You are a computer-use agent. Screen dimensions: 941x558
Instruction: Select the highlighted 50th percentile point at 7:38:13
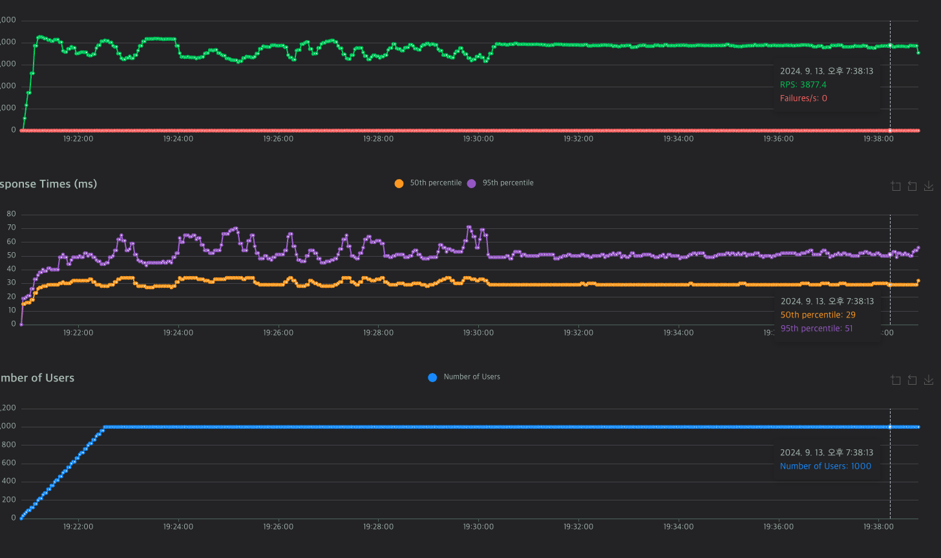[x=890, y=284]
